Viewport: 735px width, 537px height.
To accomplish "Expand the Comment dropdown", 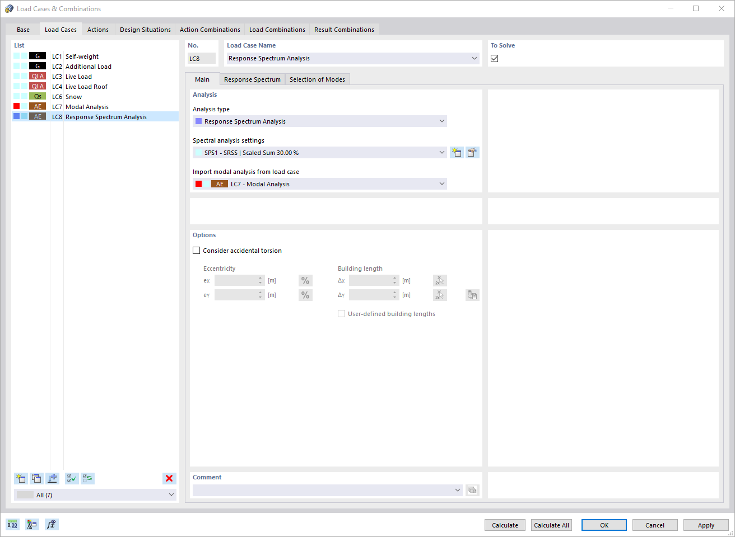I will click(458, 490).
